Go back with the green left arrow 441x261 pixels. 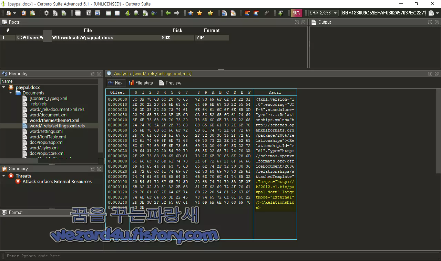(x=168, y=13)
